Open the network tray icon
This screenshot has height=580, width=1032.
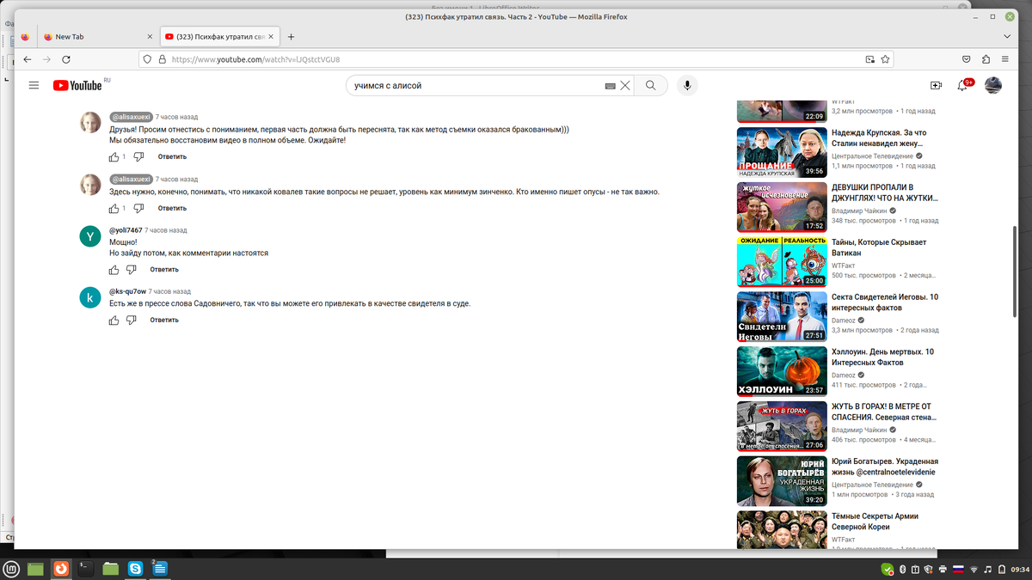coord(974,569)
